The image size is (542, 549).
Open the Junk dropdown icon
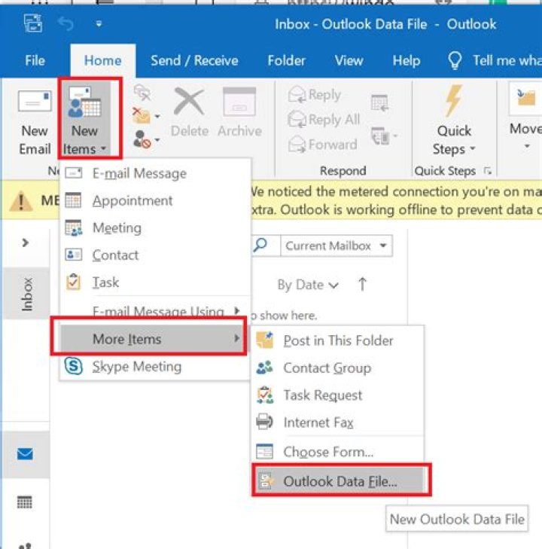(x=145, y=139)
